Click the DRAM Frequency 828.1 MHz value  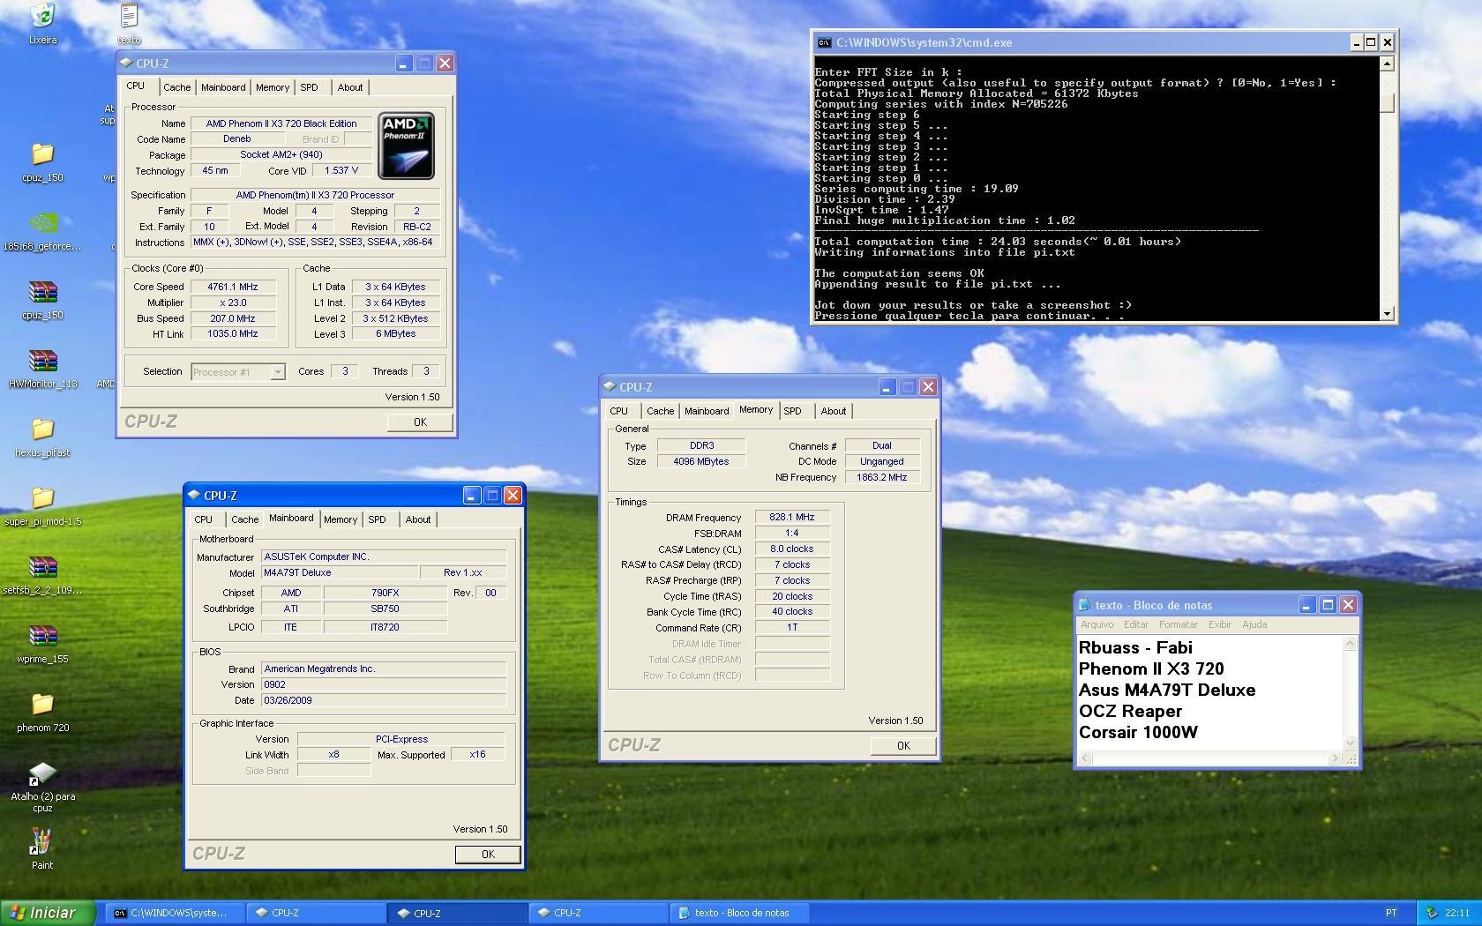point(791,518)
